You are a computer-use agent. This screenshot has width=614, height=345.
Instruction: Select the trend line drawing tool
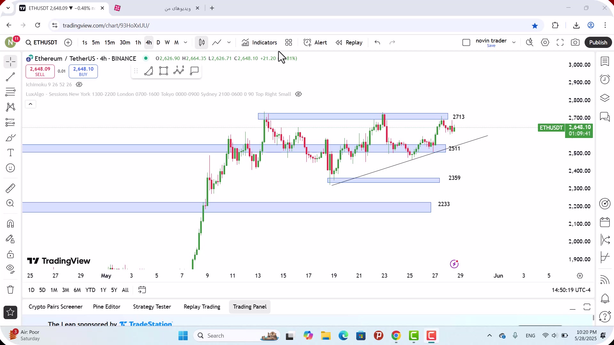tap(11, 77)
